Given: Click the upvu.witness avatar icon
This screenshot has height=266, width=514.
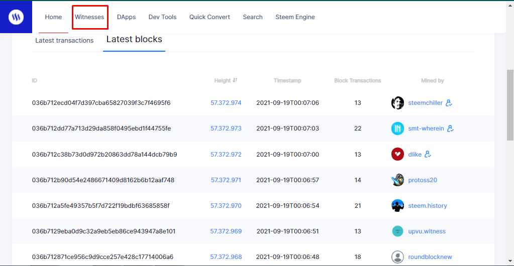Looking at the screenshot, I should tap(397, 231).
